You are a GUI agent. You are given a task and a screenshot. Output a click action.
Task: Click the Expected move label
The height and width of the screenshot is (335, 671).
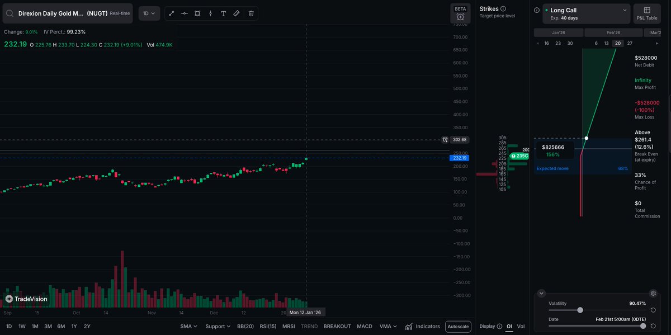[x=552, y=168]
